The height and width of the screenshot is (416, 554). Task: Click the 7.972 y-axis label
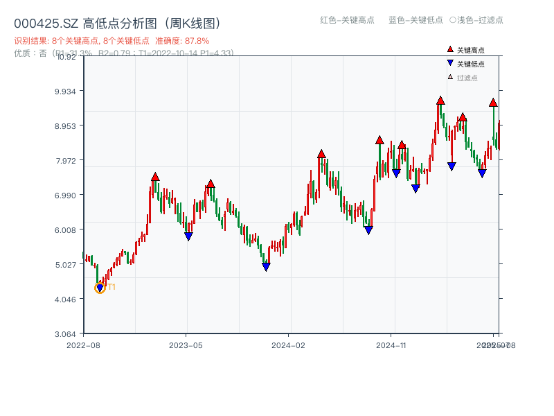click(x=65, y=161)
